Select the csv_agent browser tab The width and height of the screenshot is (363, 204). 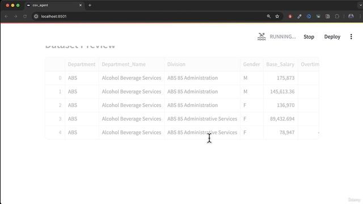click(x=54, y=5)
